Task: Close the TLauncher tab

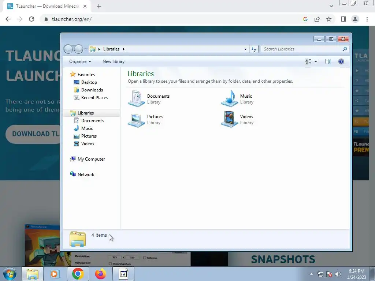Action: click(x=85, y=6)
